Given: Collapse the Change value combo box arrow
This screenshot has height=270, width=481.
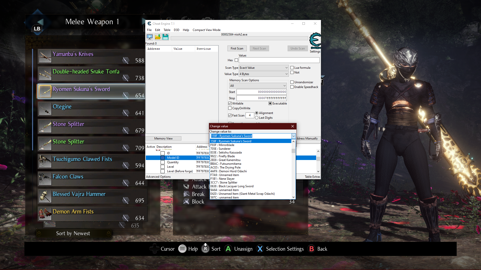Looking at the screenshot, I should tap(293, 136).
